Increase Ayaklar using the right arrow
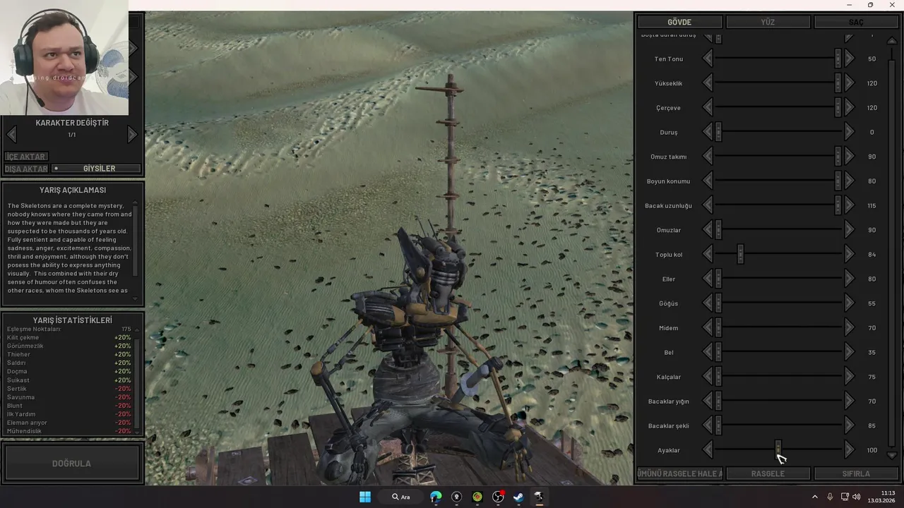This screenshot has width=904, height=508. (850, 450)
